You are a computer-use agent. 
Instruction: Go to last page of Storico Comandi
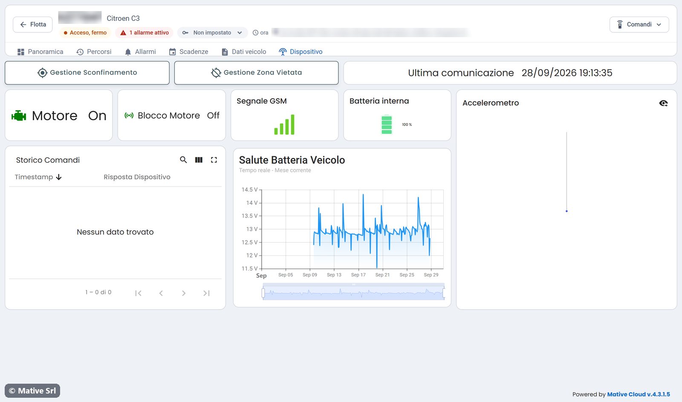(x=206, y=293)
